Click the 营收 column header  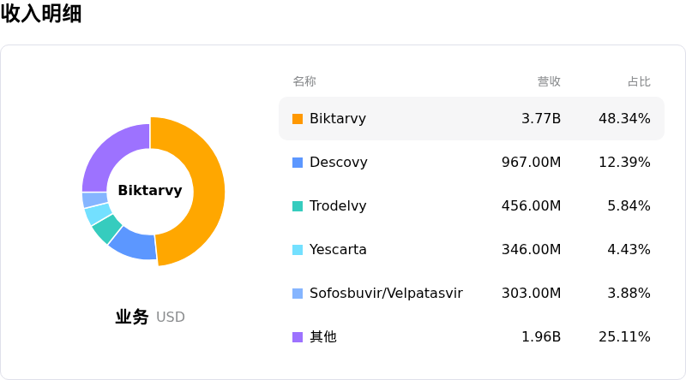(549, 81)
